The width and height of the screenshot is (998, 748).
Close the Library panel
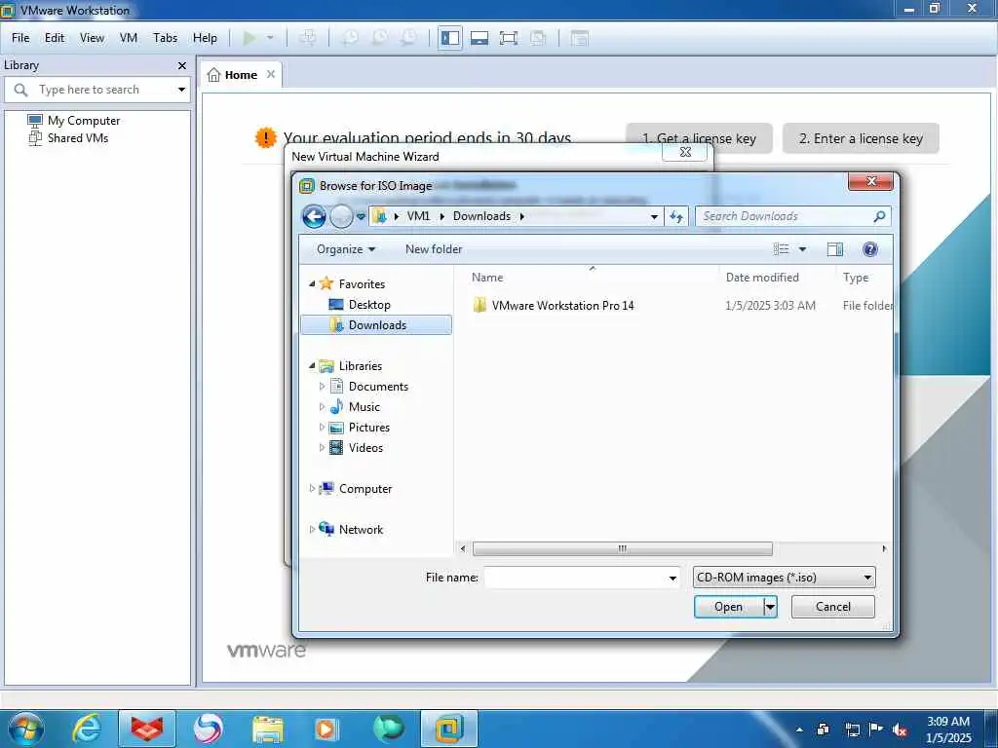(182, 65)
